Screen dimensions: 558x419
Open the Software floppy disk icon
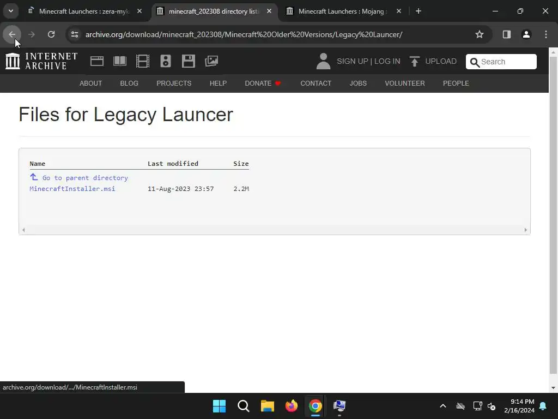[188, 61]
